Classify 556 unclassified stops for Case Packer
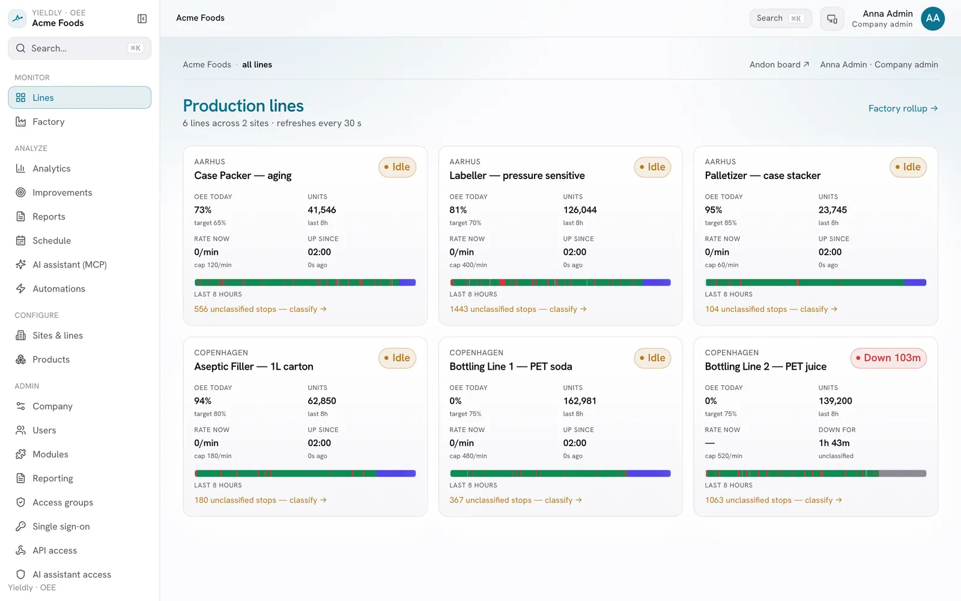 pos(260,309)
